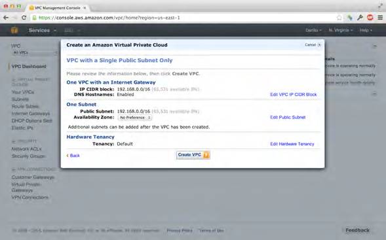The image size is (386, 240).
Task: Open the N. Virginia region menu
Action: (x=341, y=30)
